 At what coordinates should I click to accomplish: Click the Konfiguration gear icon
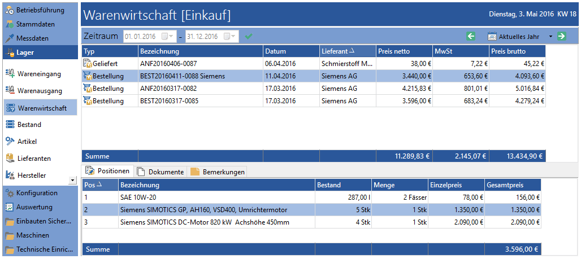point(10,193)
